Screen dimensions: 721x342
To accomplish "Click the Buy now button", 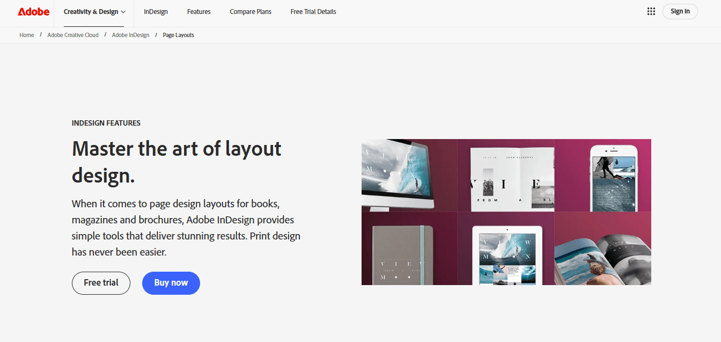I will [171, 283].
